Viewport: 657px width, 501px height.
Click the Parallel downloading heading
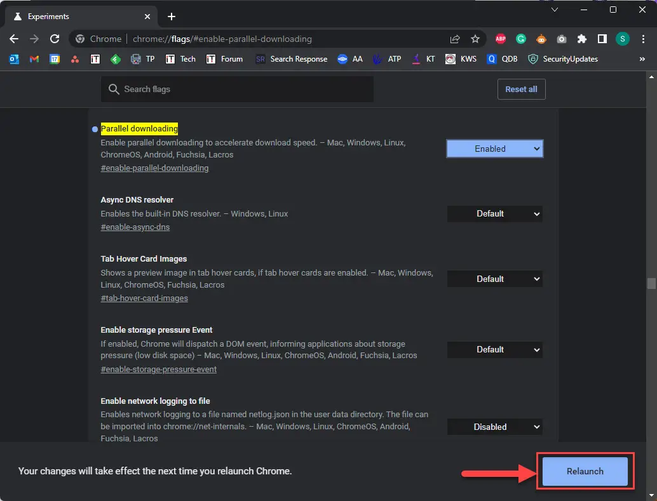tap(139, 129)
